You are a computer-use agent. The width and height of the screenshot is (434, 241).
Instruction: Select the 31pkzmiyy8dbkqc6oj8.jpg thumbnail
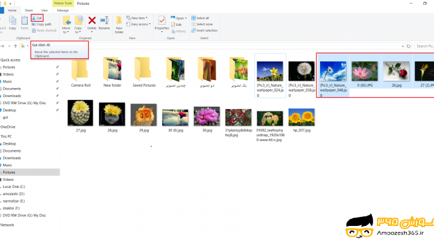[238, 117]
